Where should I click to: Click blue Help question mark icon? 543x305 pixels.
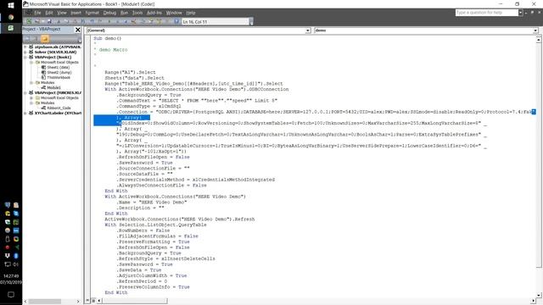[176, 21]
